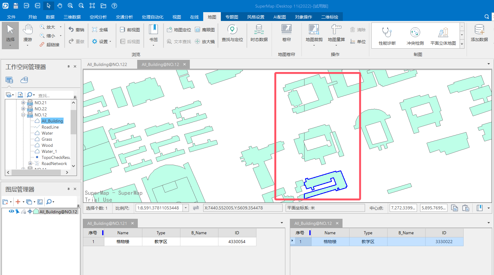494x275 pixels.
Task: Click the 全幅 full extent button
Action: tap(100, 30)
